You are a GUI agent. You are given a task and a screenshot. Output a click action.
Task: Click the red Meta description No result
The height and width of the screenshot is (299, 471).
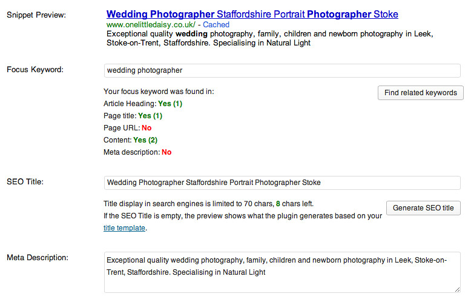coord(166,152)
